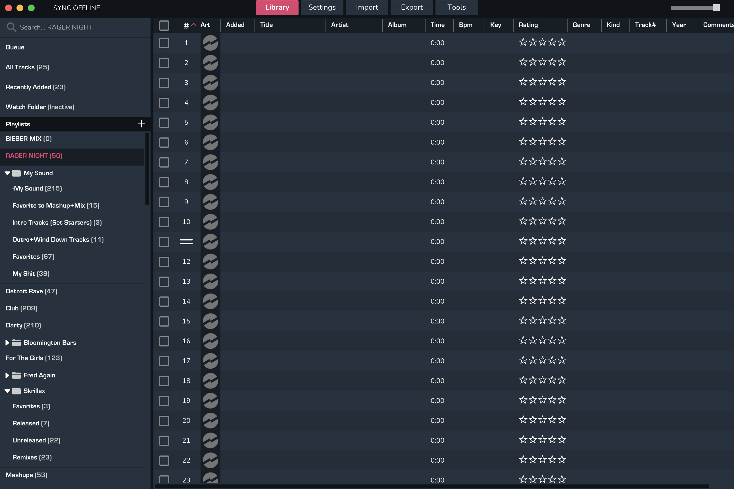The height and width of the screenshot is (489, 734).
Task: Click the Bloomington Bars folder icon
Action: click(16, 343)
